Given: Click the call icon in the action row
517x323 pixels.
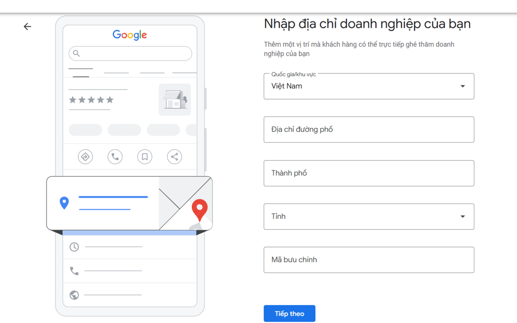Looking at the screenshot, I should (x=115, y=157).
